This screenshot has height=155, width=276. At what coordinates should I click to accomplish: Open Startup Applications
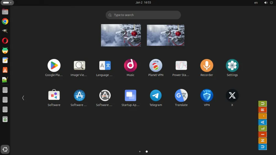pyautogui.click(x=130, y=96)
